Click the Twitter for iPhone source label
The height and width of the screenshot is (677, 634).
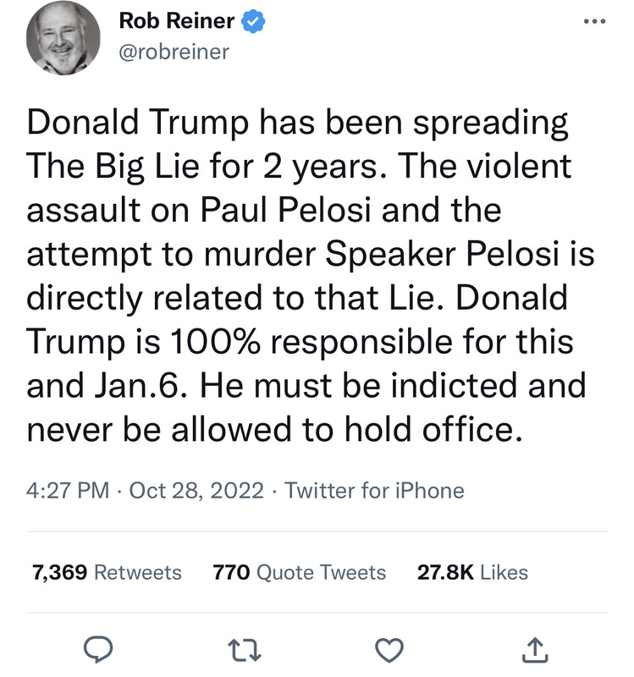(374, 490)
